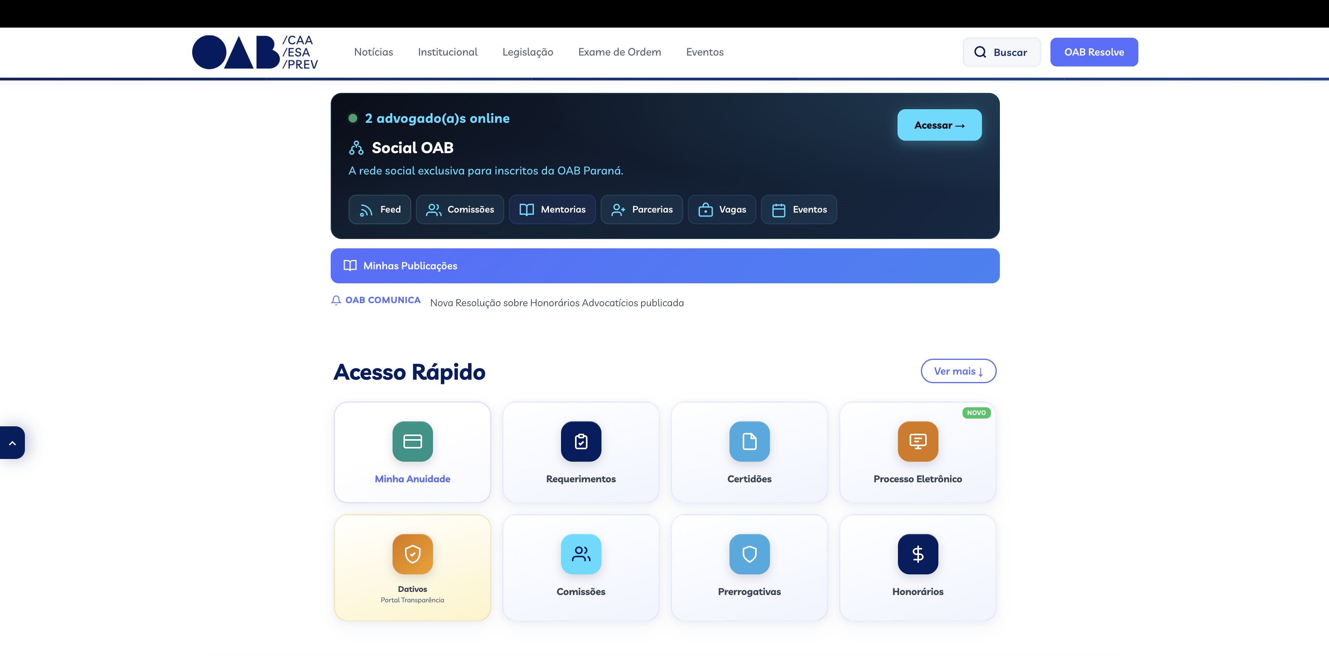Expand the Minhas Publicações bar

[x=664, y=266]
